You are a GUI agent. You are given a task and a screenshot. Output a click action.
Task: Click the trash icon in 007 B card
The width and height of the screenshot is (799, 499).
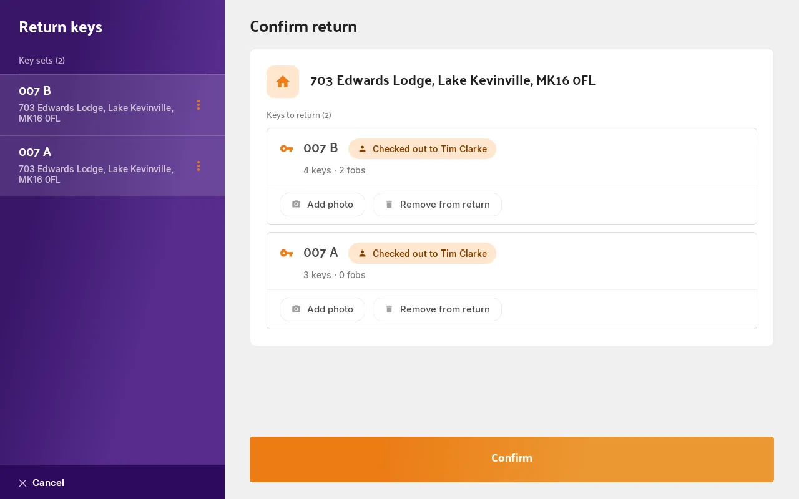(x=389, y=205)
